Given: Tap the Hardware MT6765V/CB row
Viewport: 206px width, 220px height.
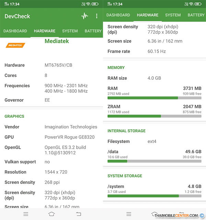Looking at the screenshot, I should click(x=51, y=65).
